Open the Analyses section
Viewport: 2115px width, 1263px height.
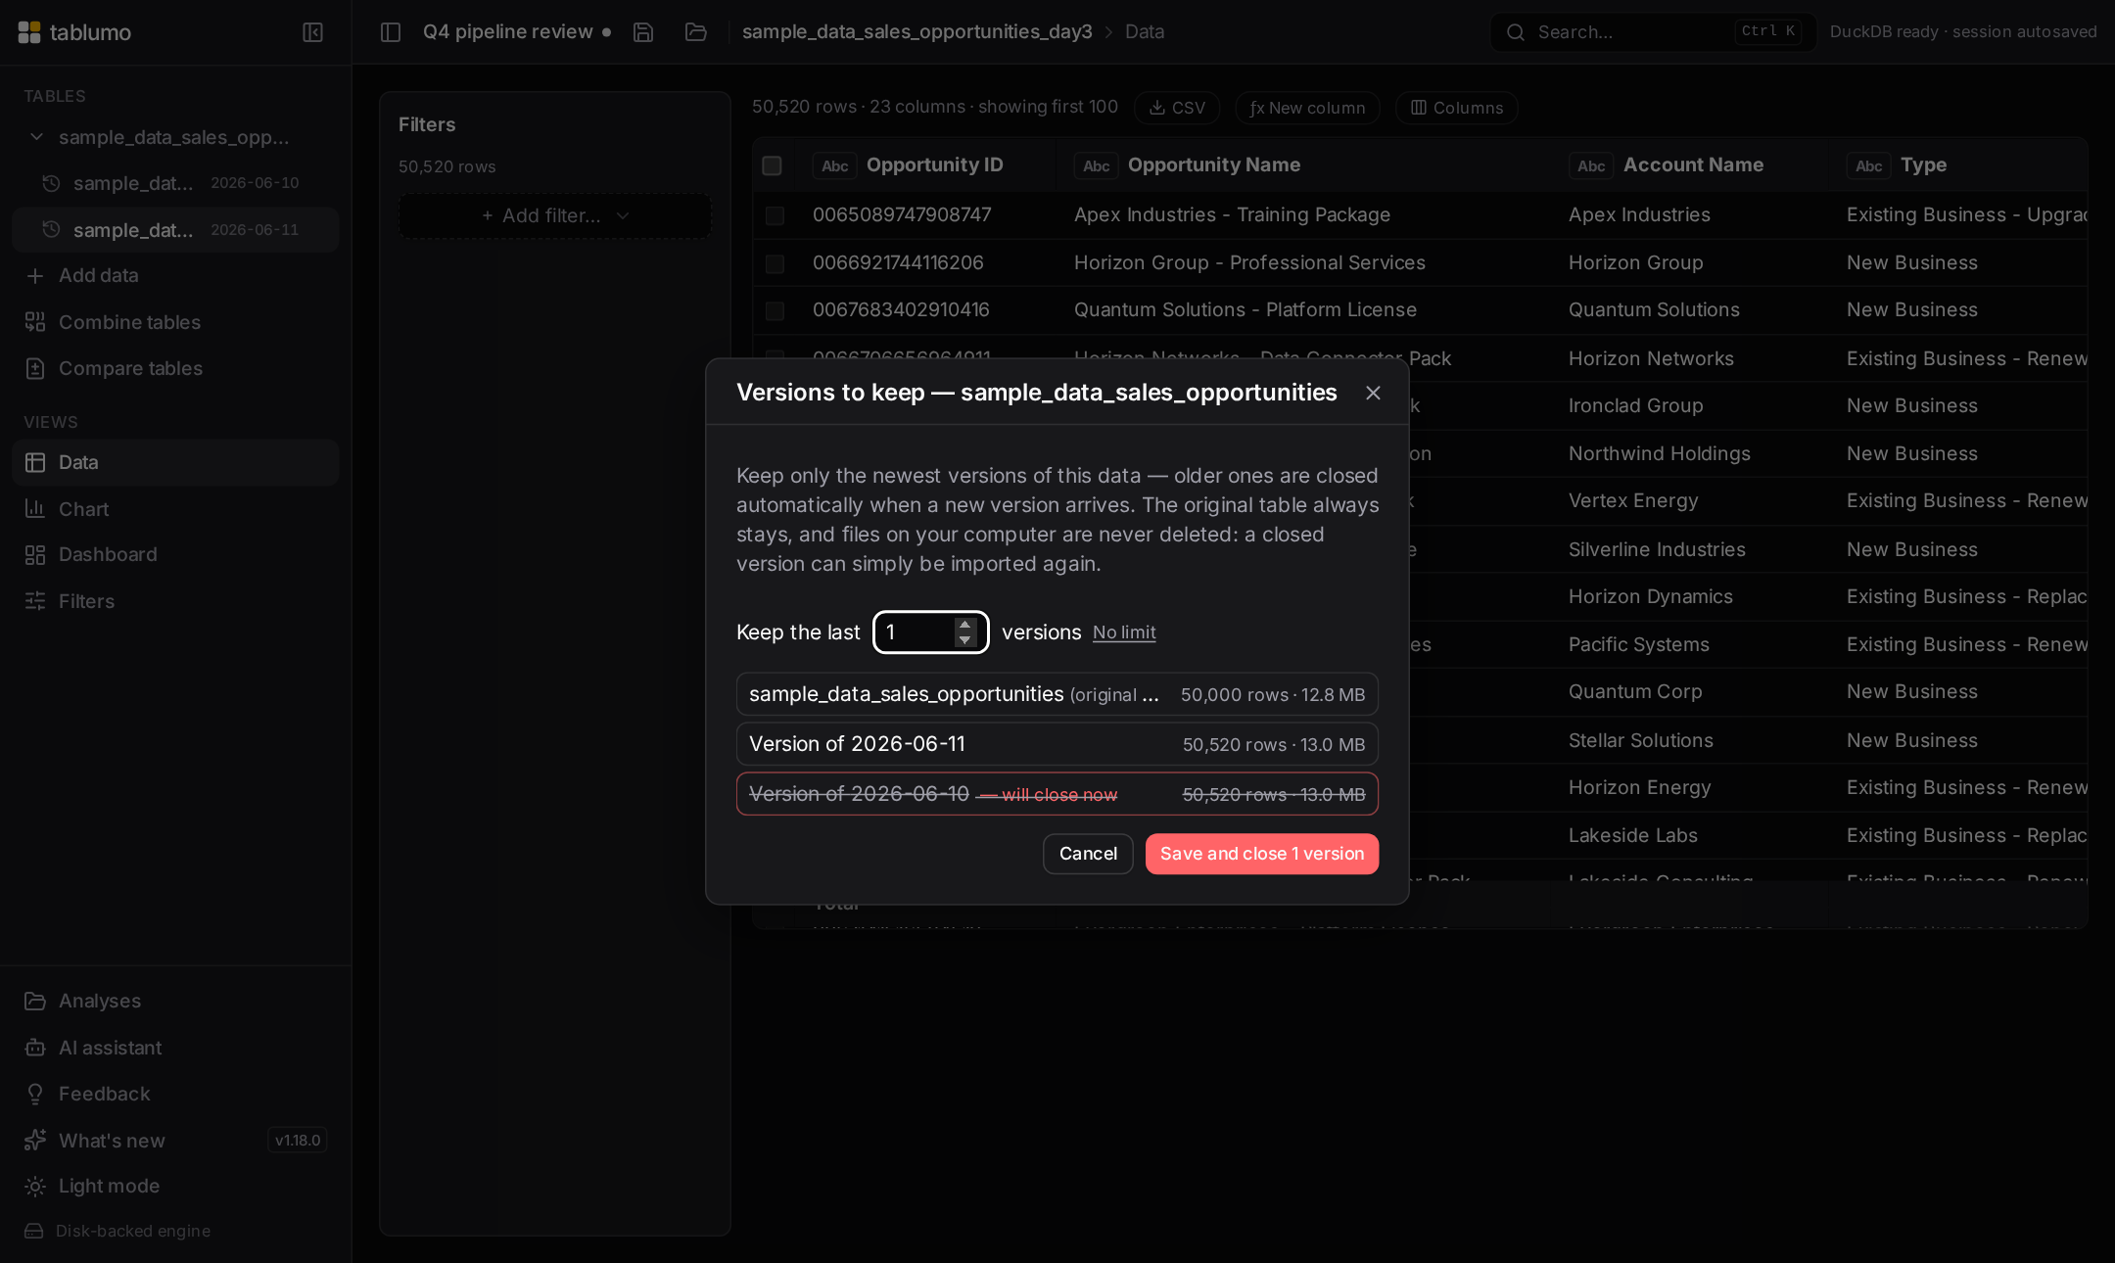[x=175, y=1001]
